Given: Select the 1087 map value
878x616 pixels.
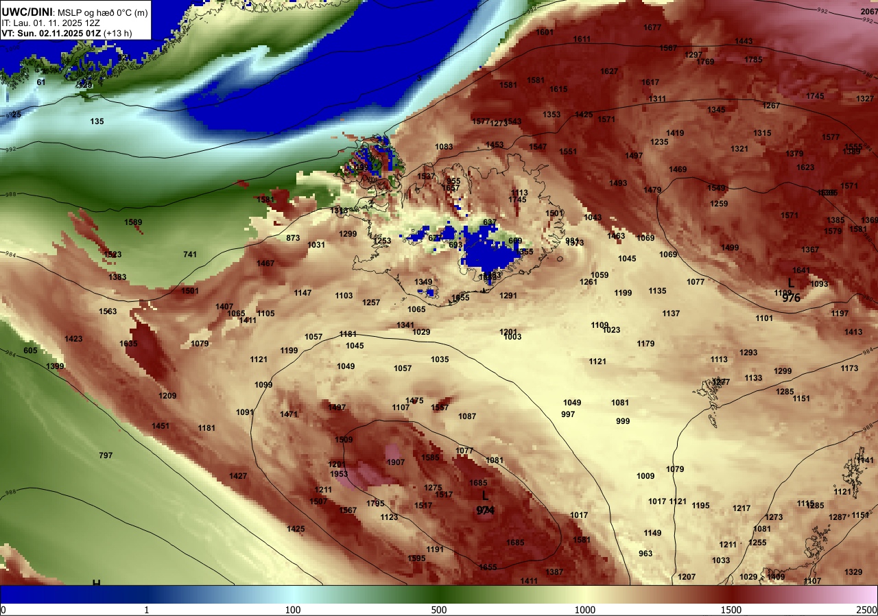Looking at the screenshot, I should tap(467, 416).
